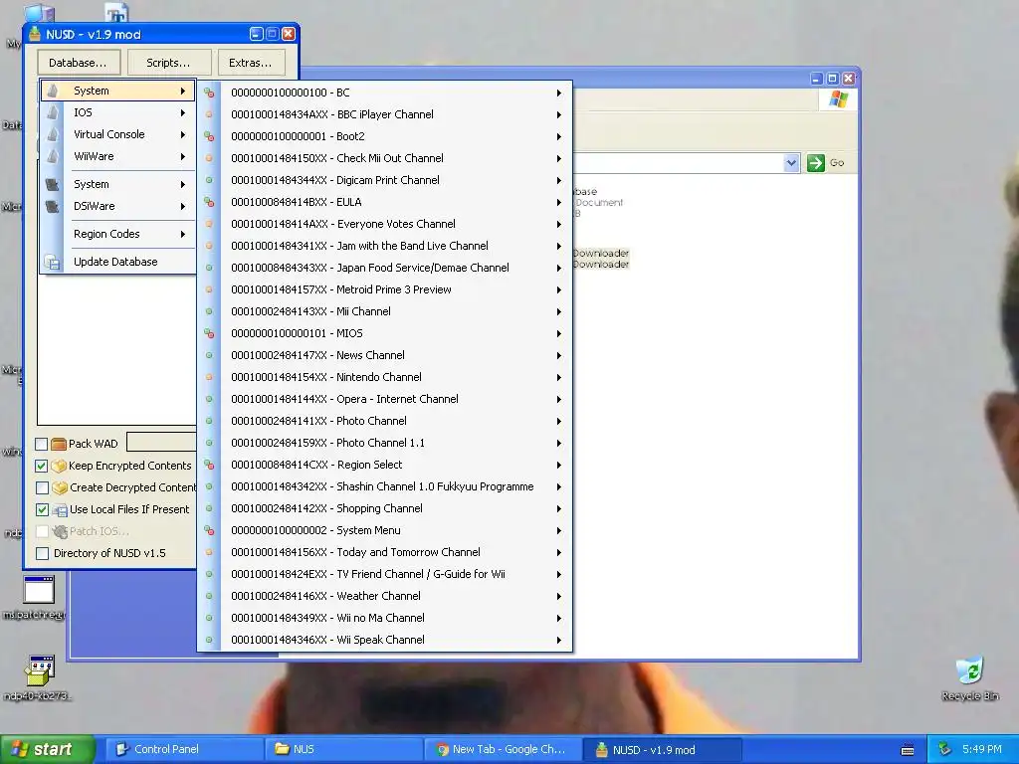
Task: Expand the Metroid Prime 3 Preview arrow
Action: click(559, 289)
